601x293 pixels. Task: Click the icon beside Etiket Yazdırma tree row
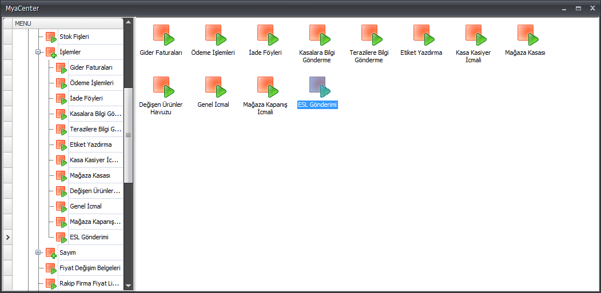pyautogui.click(x=61, y=145)
